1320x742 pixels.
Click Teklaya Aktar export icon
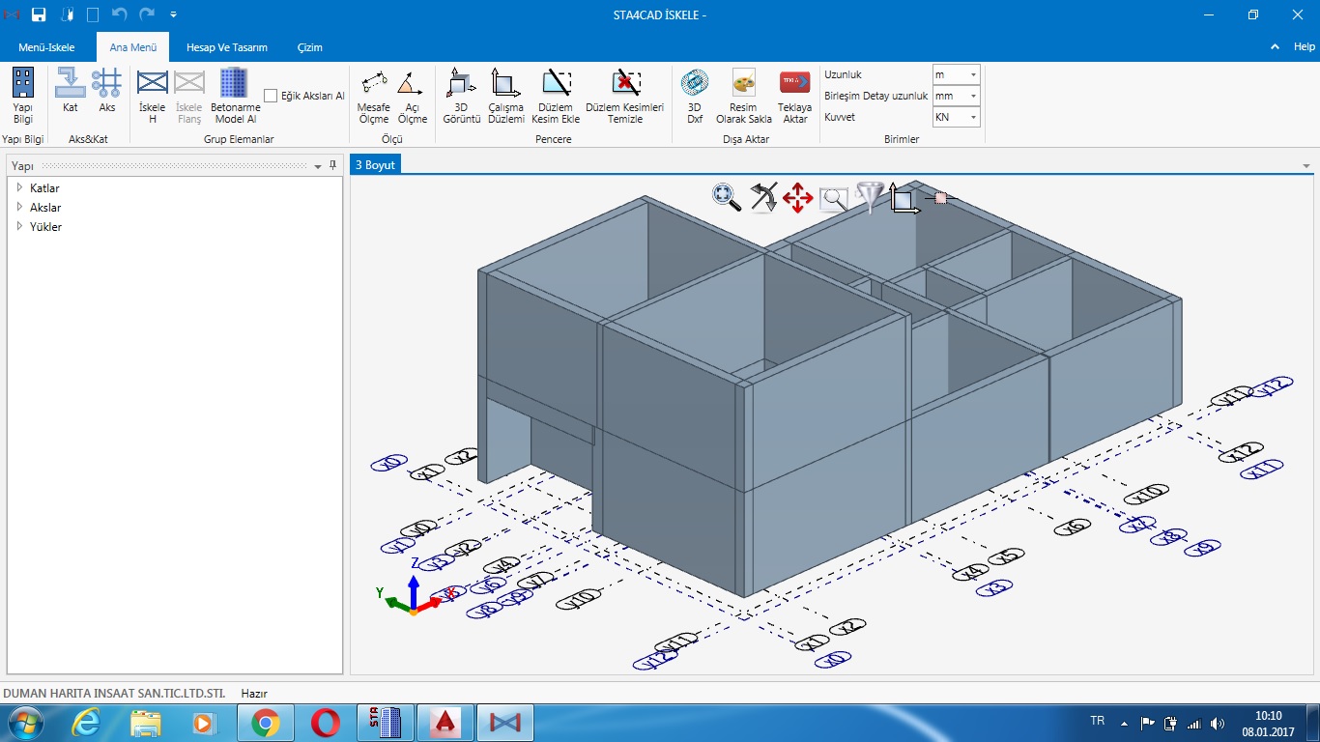click(794, 95)
